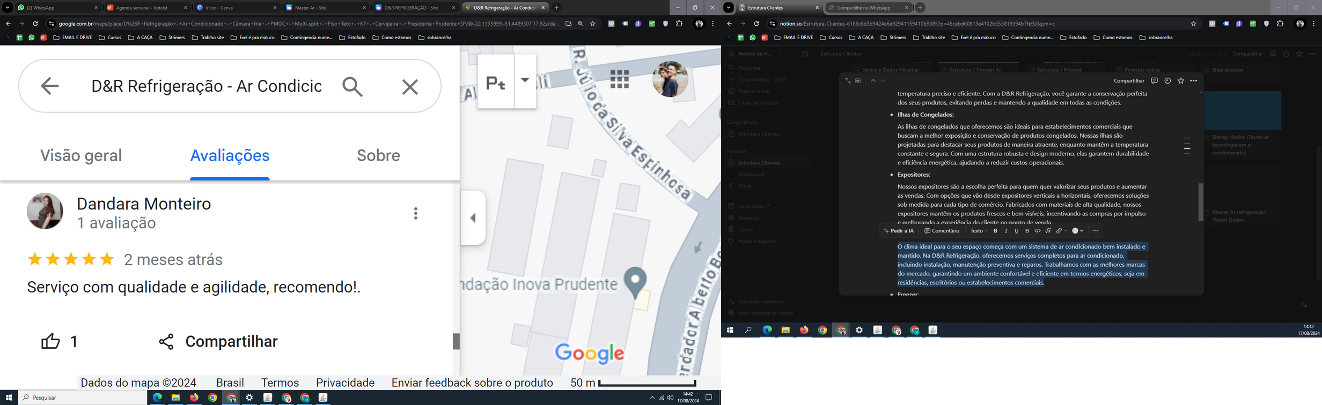Open the text color picker dropdown

click(1077, 231)
